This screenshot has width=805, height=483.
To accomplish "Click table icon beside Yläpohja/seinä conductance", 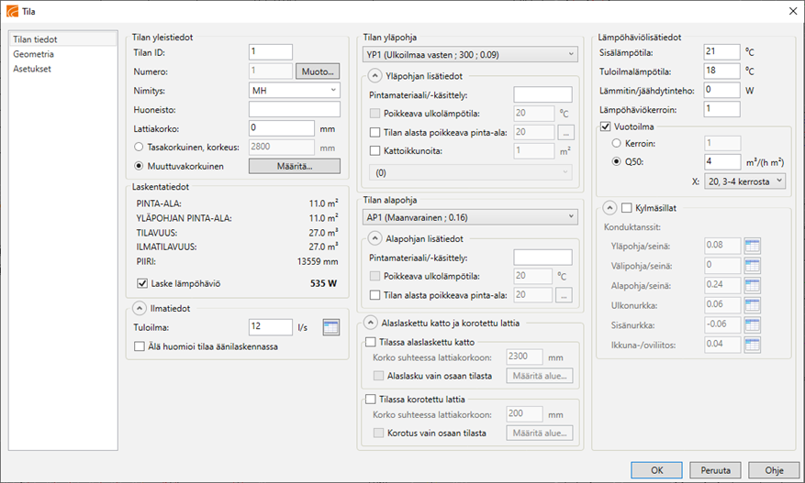I will [x=753, y=245].
